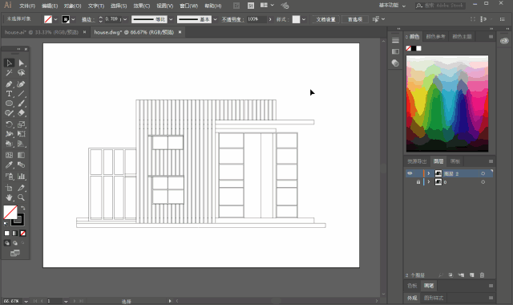Viewport: 513px width, 305px height.
Task: Click Default Fill and Stroke icon
Action: pos(6,224)
